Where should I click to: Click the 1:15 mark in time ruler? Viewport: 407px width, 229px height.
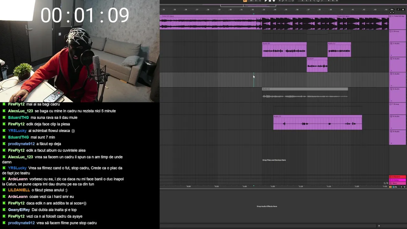pyautogui.click(x=329, y=186)
